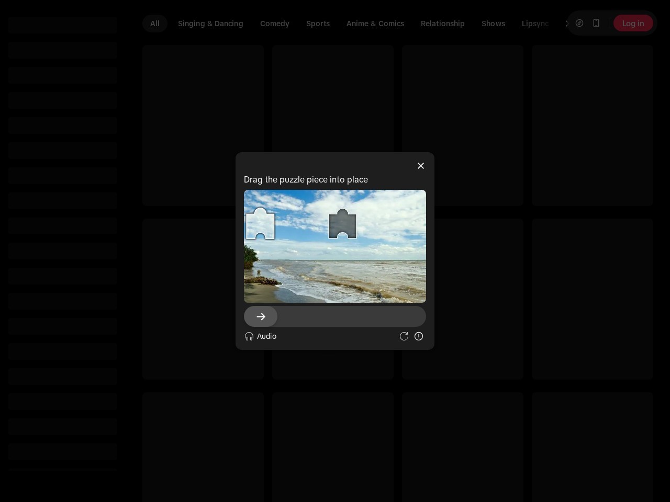Click the dark puzzle slot in the sky
Viewport: 670px width, 502px height.
343,224
